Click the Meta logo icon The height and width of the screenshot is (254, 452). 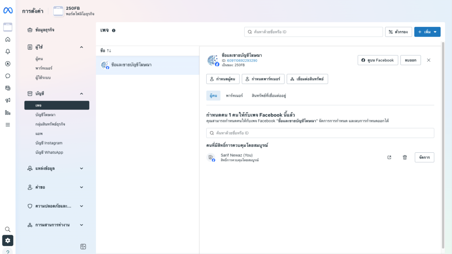coord(8,10)
